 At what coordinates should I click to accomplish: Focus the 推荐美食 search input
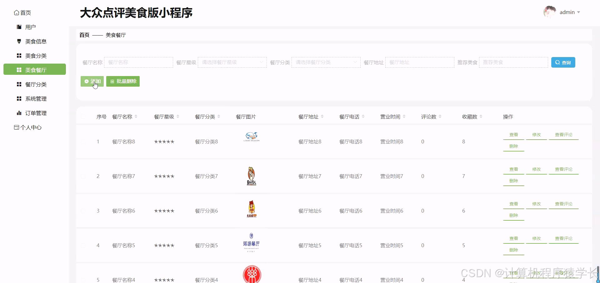click(513, 62)
